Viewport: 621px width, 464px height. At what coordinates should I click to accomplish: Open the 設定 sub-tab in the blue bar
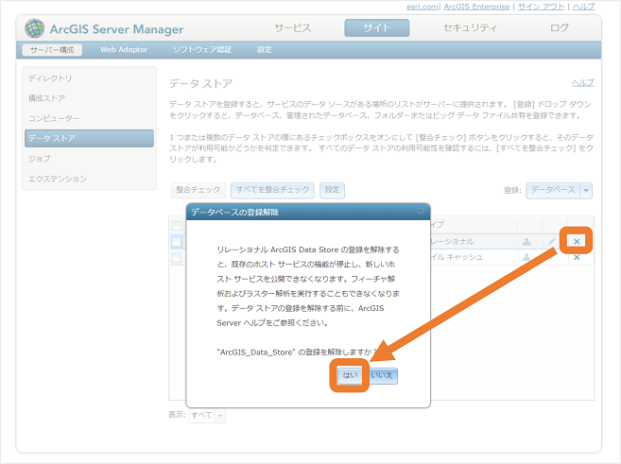264,50
